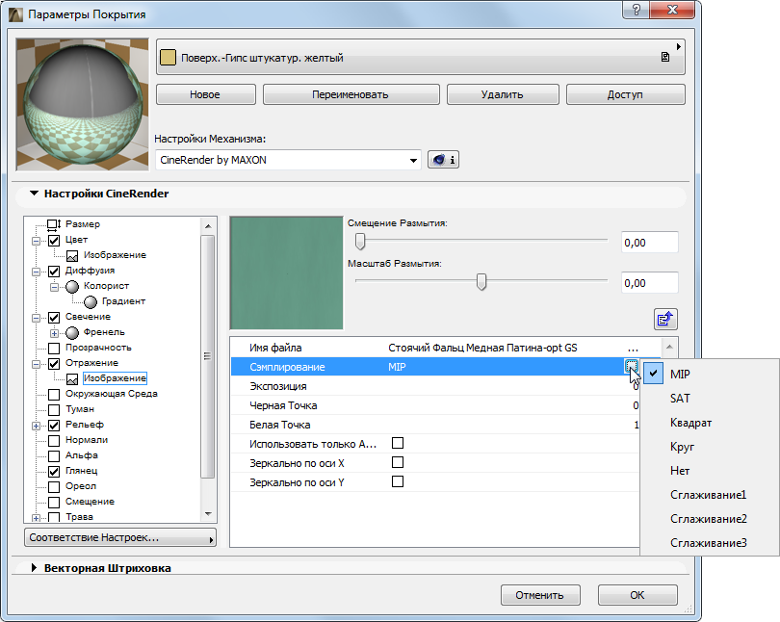Select MIP sampling option
This screenshot has height=622, width=780.
point(710,375)
